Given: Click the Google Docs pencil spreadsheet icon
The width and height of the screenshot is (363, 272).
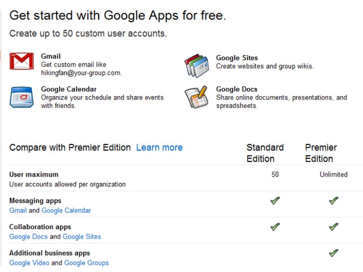Looking at the screenshot, I should 196,97.
